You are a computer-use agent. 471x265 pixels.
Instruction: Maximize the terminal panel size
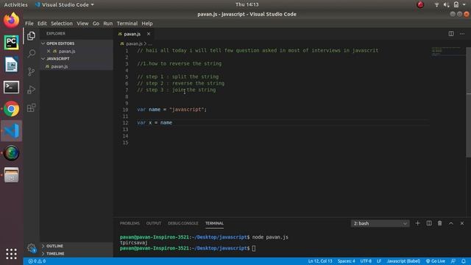click(451, 223)
